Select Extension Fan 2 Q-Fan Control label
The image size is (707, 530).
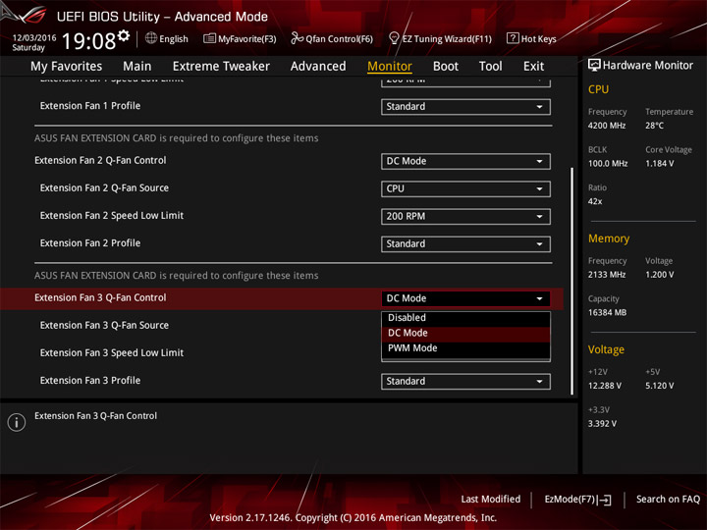coord(100,160)
